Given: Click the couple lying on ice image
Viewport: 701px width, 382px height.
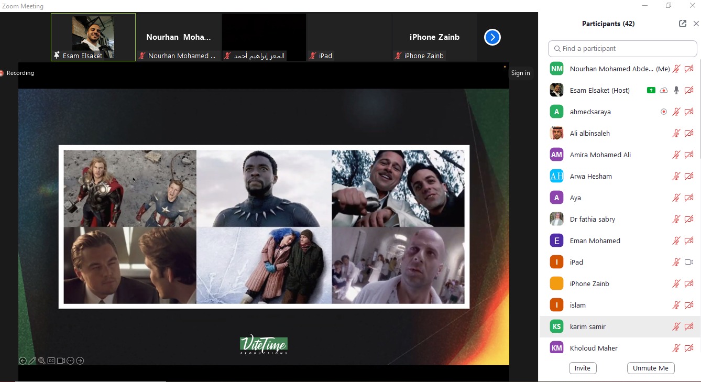Looking at the screenshot, I should pos(264,265).
